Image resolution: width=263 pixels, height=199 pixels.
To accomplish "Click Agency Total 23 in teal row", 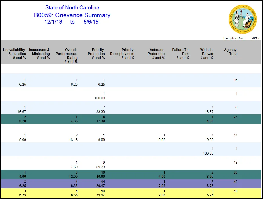I will click(235, 117).
